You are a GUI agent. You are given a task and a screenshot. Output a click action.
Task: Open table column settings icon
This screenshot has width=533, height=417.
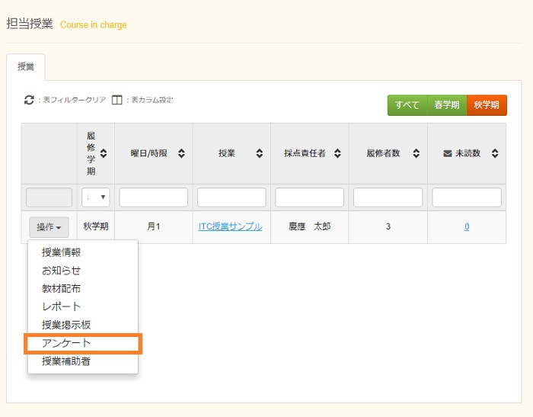tap(116, 100)
